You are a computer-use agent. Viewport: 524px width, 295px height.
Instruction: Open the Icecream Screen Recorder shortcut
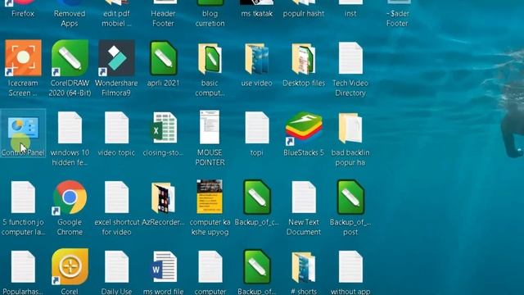click(23, 58)
